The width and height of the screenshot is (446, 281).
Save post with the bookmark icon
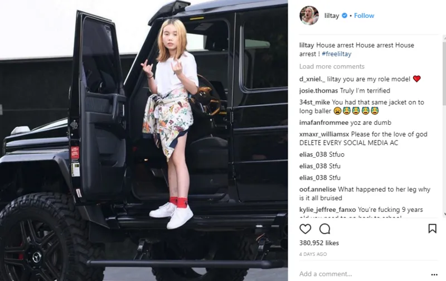tap(433, 229)
